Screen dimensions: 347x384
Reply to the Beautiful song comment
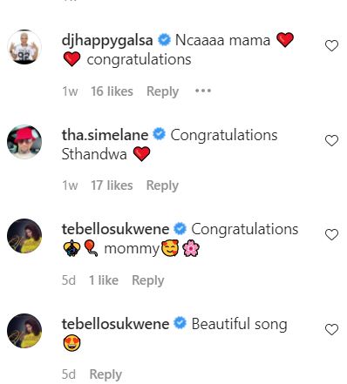tap(105, 374)
